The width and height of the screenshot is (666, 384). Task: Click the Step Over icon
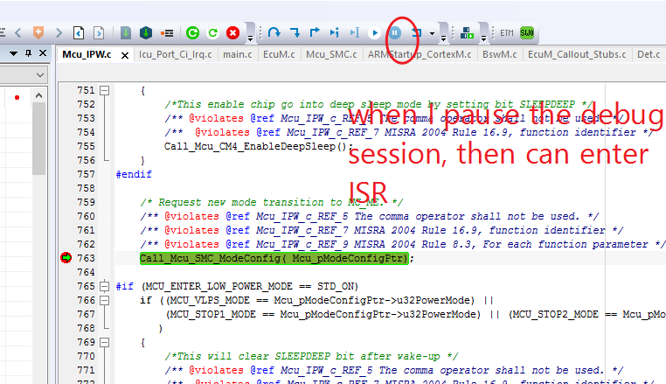click(274, 32)
